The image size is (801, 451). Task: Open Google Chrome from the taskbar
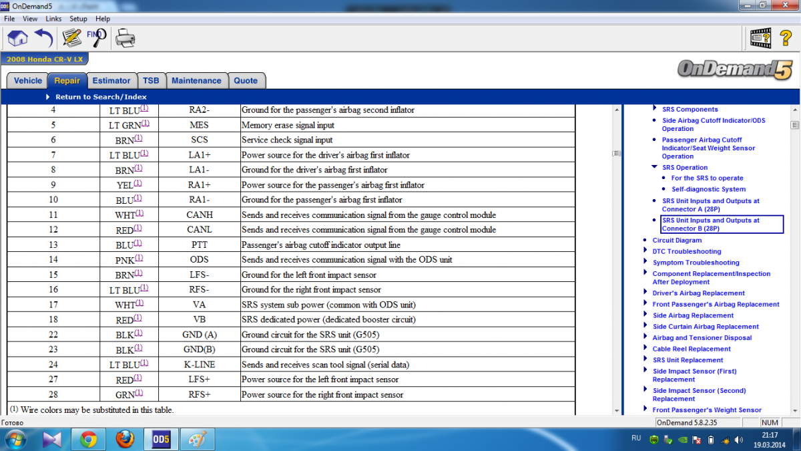coord(88,440)
